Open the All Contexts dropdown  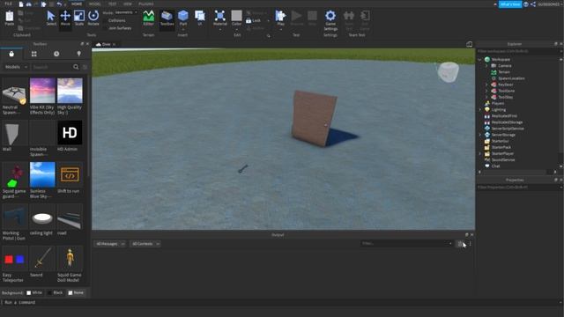pos(145,244)
